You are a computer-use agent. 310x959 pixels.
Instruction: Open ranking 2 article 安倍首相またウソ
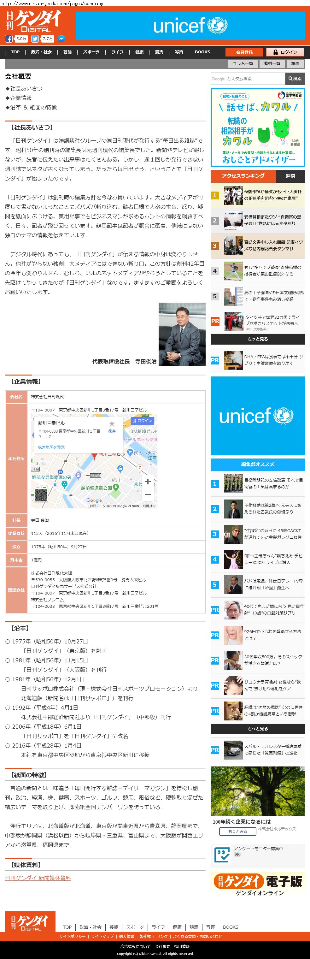(x=258, y=220)
